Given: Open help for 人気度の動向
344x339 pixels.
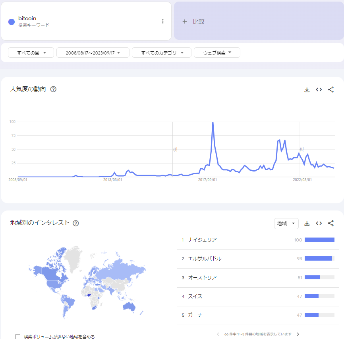Looking at the screenshot, I should (x=53, y=89).
